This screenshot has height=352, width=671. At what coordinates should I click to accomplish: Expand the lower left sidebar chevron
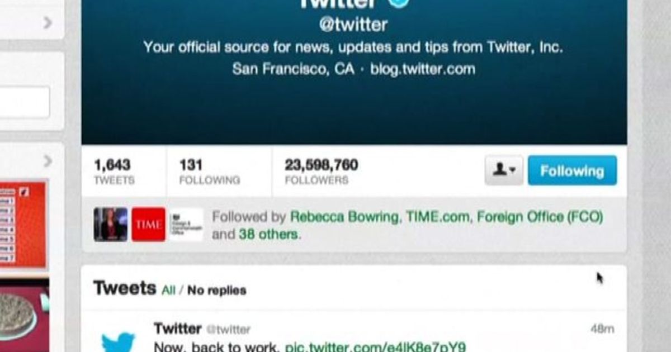click(48, 161)
